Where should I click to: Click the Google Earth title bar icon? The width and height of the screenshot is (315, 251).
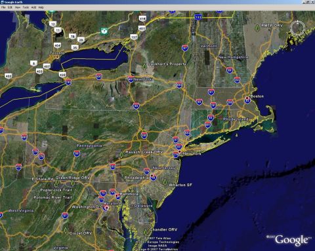point(2,2)
